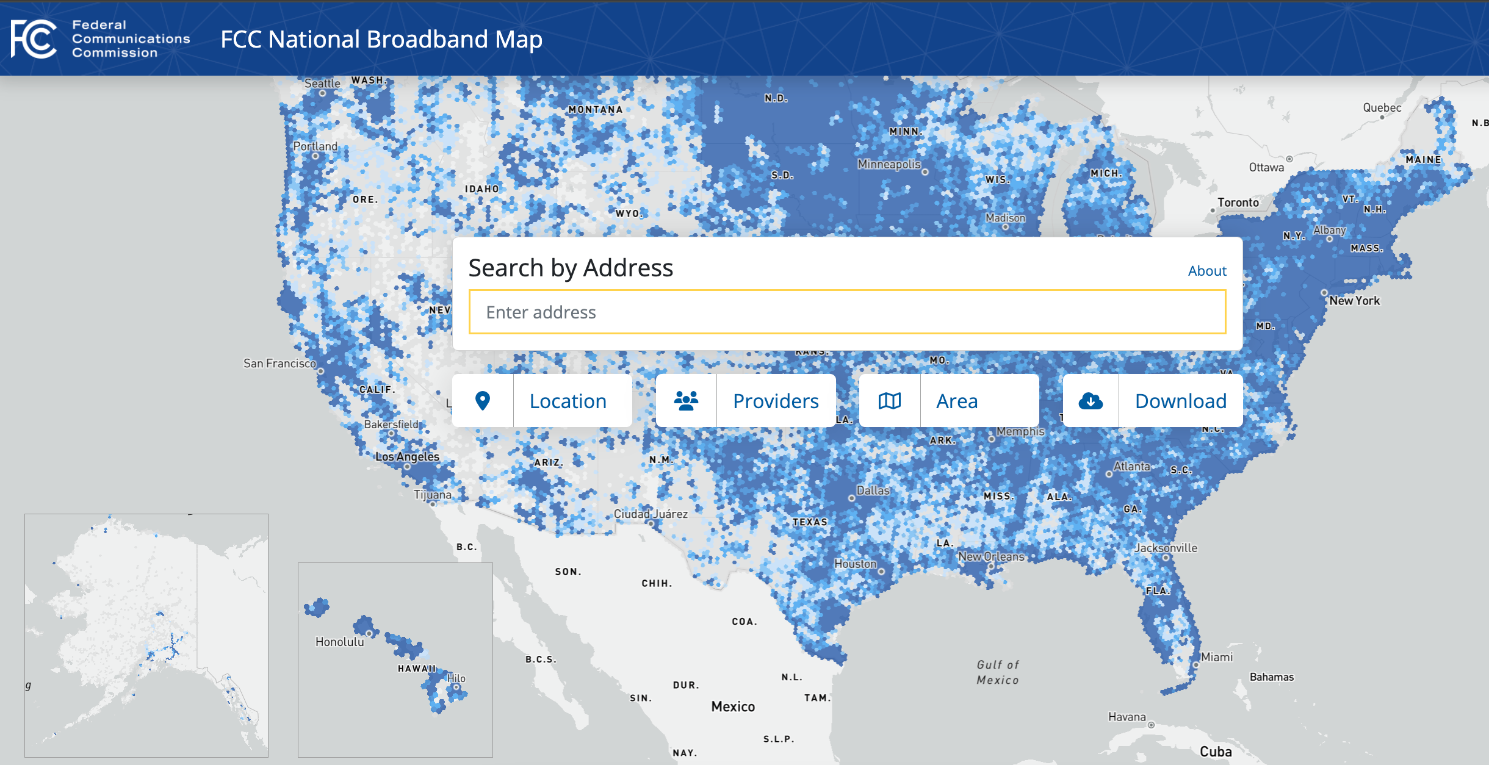Click the map pin Location icon
Screen dimensions: 1489x765
pos(480,400)
